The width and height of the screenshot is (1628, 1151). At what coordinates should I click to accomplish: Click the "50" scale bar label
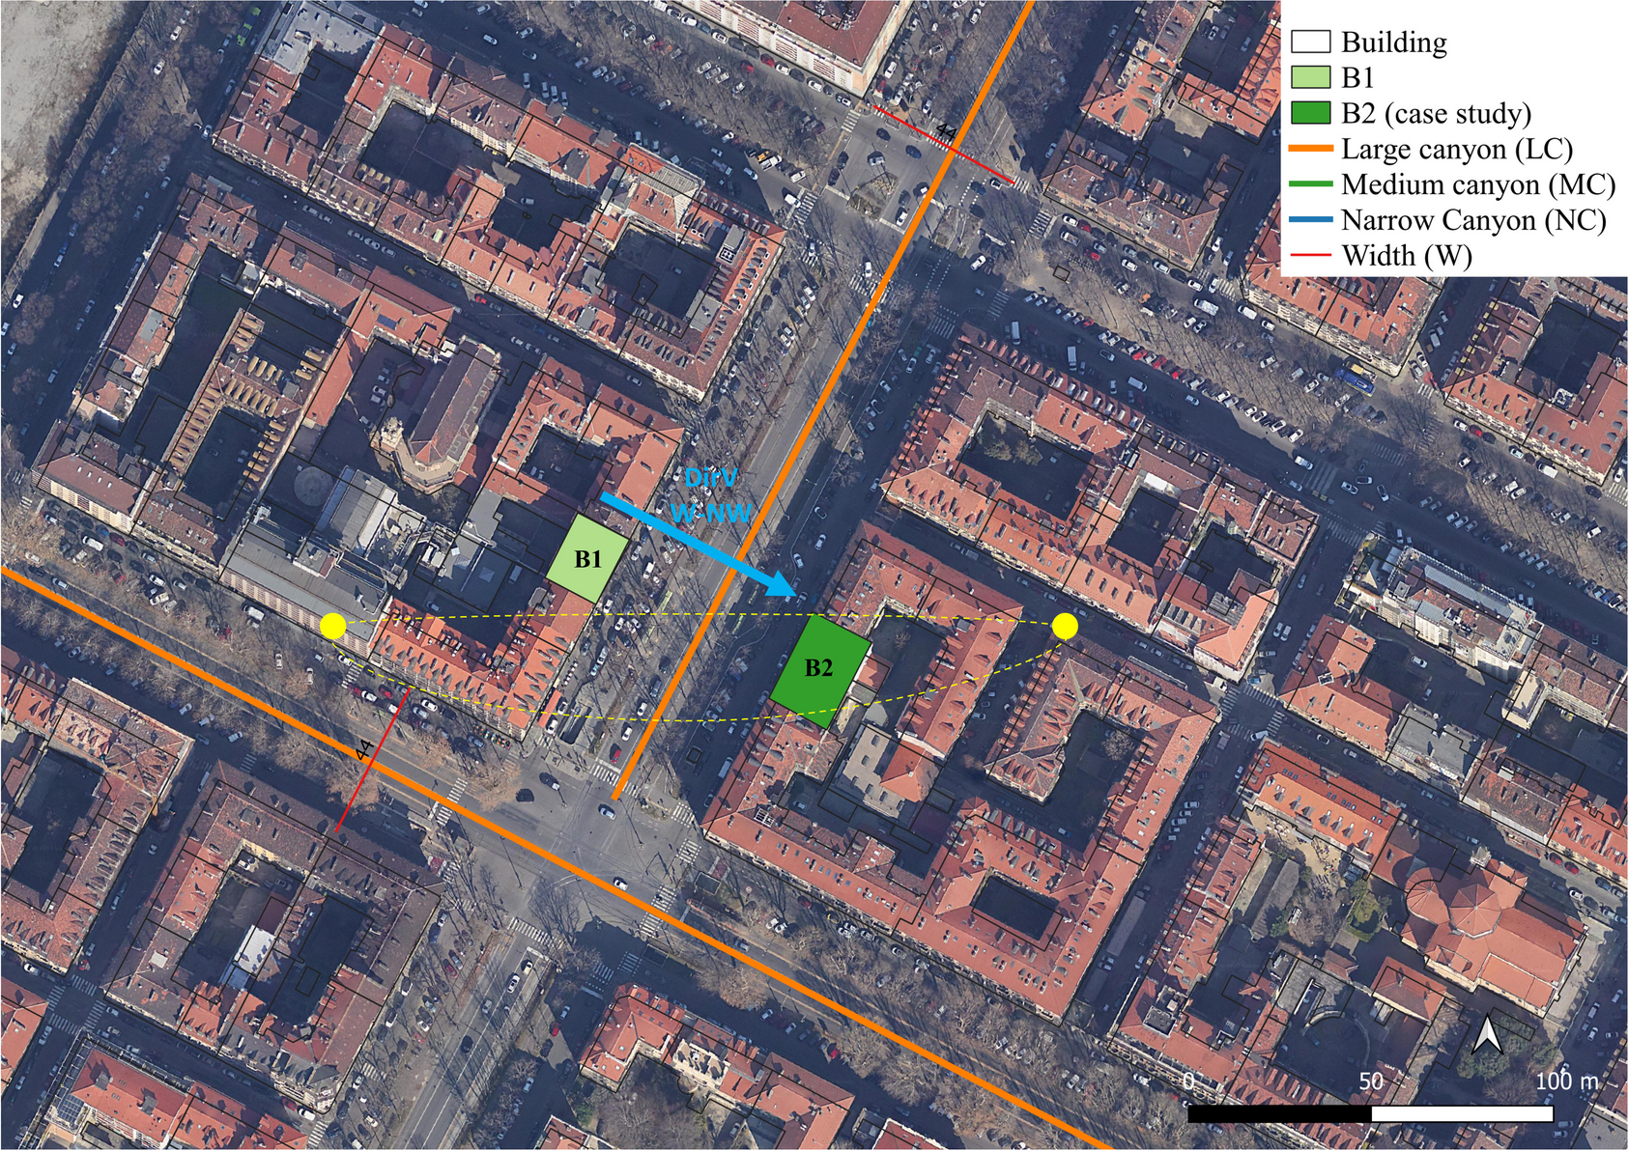1371,1081
